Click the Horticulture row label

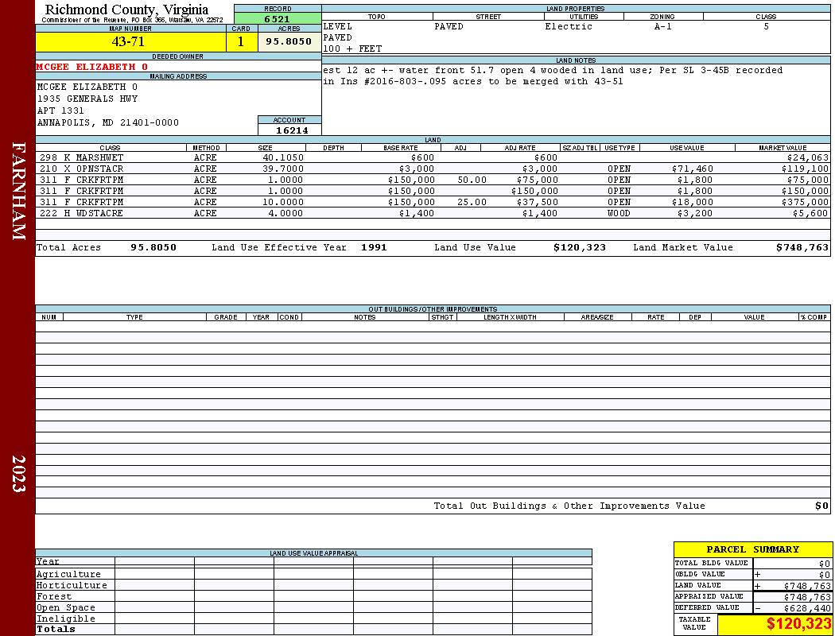click(72, 585)
